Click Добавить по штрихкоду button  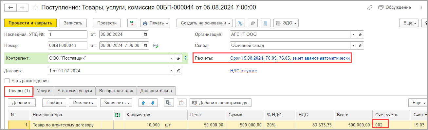(x=220, y=103)
